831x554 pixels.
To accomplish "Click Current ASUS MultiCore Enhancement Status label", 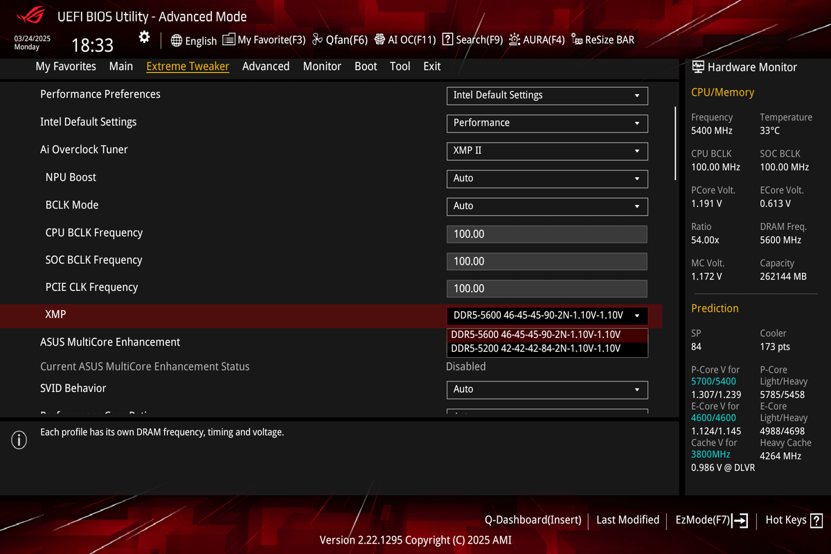I will [x=145, y=366].
